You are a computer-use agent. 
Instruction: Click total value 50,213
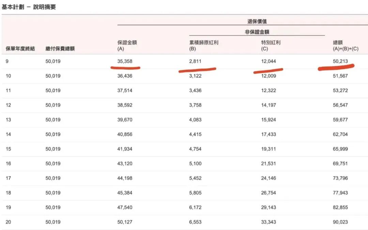pyautogui.click(x=340, y=61)
